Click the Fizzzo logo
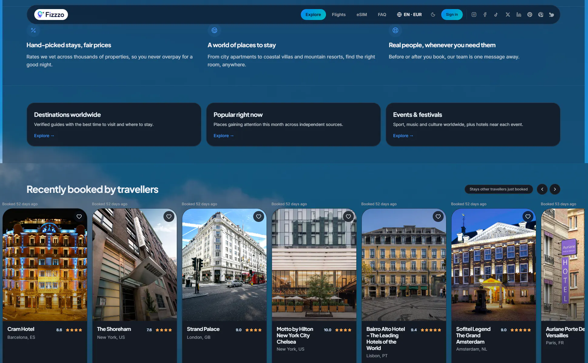Screen dimensions: 588x363 click(x=51, y=15)
